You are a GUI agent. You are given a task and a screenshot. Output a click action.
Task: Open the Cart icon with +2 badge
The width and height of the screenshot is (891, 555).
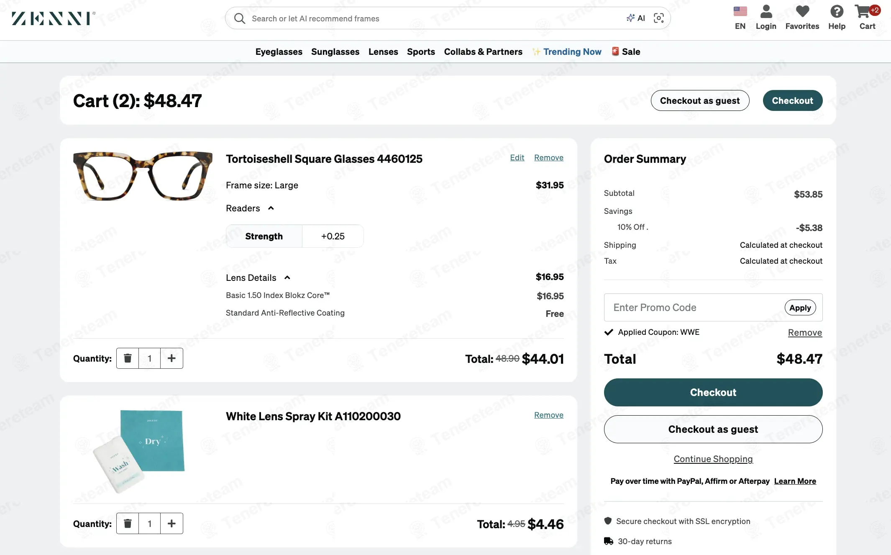(867, 11)
